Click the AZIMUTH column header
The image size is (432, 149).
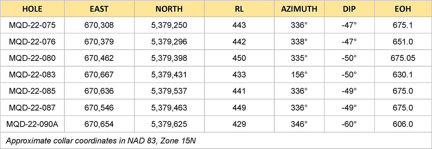[x=299, y=9]
